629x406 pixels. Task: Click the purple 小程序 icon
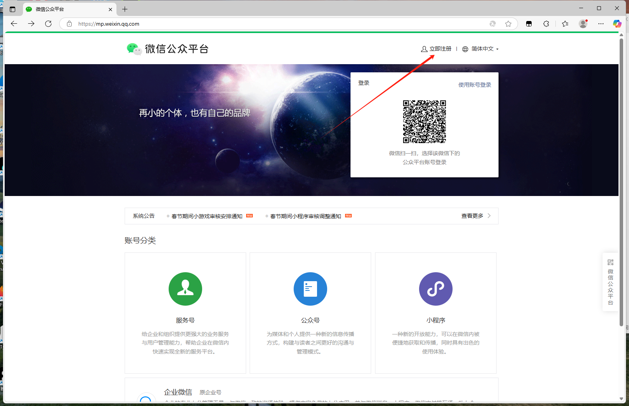436,289
